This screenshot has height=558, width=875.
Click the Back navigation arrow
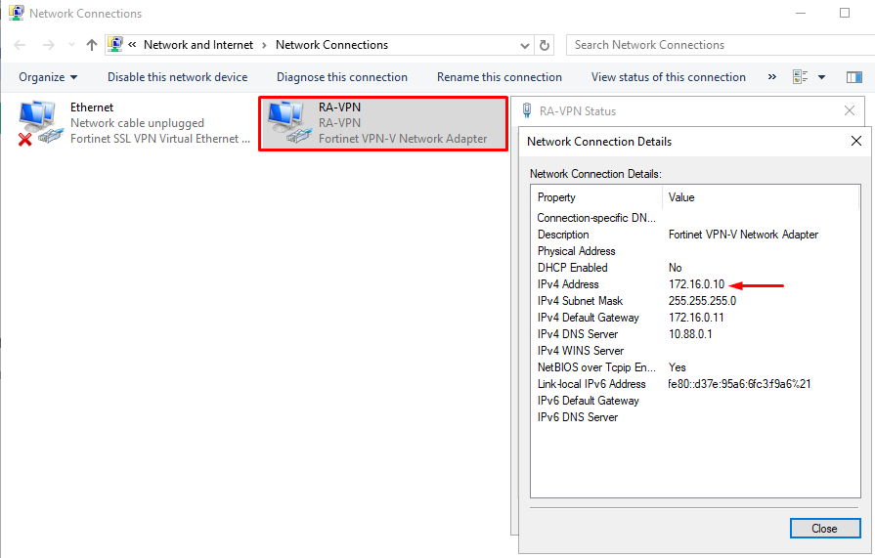pos(20,45)
